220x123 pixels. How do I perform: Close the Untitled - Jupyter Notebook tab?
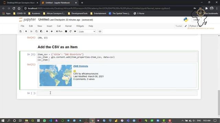click(x=76, y=3)
